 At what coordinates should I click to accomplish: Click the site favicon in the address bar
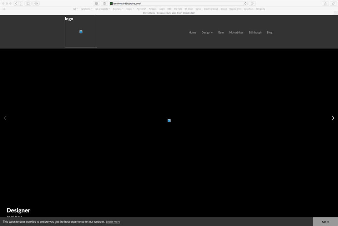click(111, 4)
